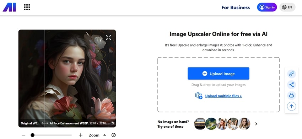This screenshot has width=302, height=139.
Task: Select the smiling woman sample image
Action: pyautogui.click(x=244, y=124)
